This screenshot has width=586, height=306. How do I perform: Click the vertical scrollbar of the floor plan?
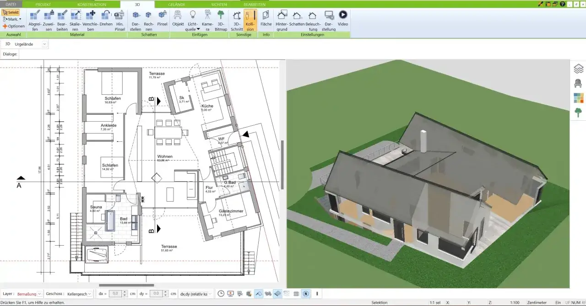pos(282,165)
